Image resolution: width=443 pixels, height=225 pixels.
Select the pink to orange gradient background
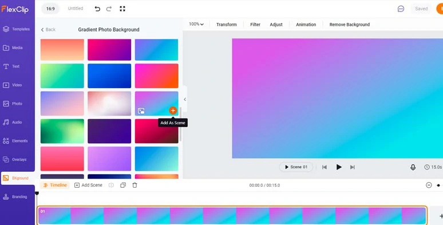tap(156, 76)
